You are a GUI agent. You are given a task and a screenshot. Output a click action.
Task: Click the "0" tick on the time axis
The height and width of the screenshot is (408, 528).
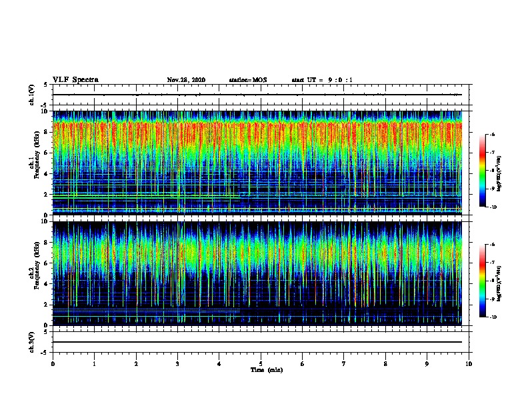[x=53, y=364]
